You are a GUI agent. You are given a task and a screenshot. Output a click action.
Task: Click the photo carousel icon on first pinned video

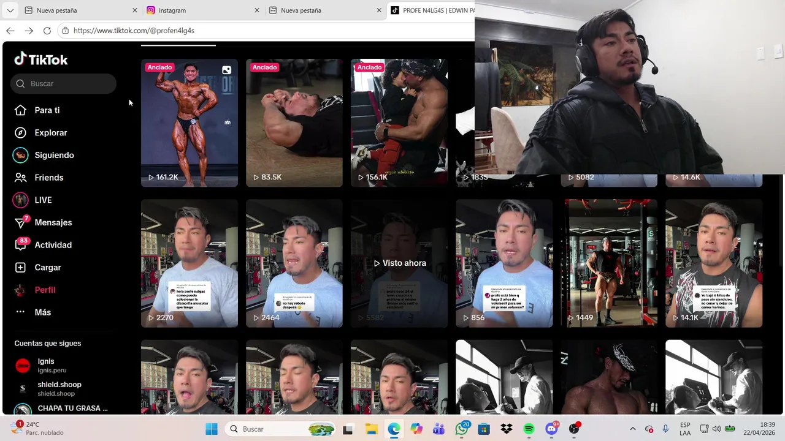(x=226, y=70)
